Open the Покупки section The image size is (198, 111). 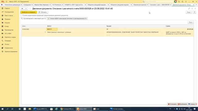coord(7,23)
